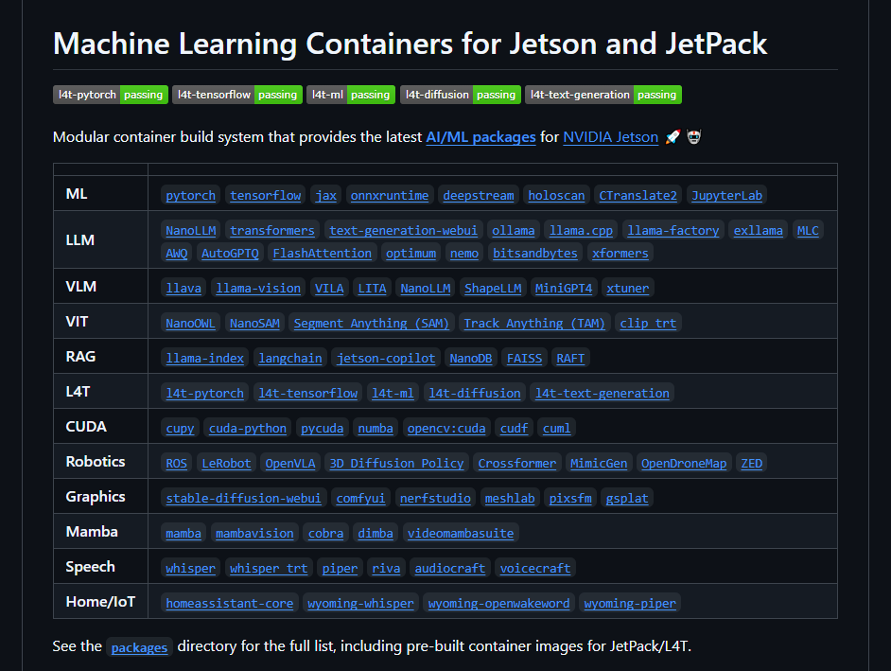Open the pytorch package link
The image size is (891, 671).
(190, 196)
